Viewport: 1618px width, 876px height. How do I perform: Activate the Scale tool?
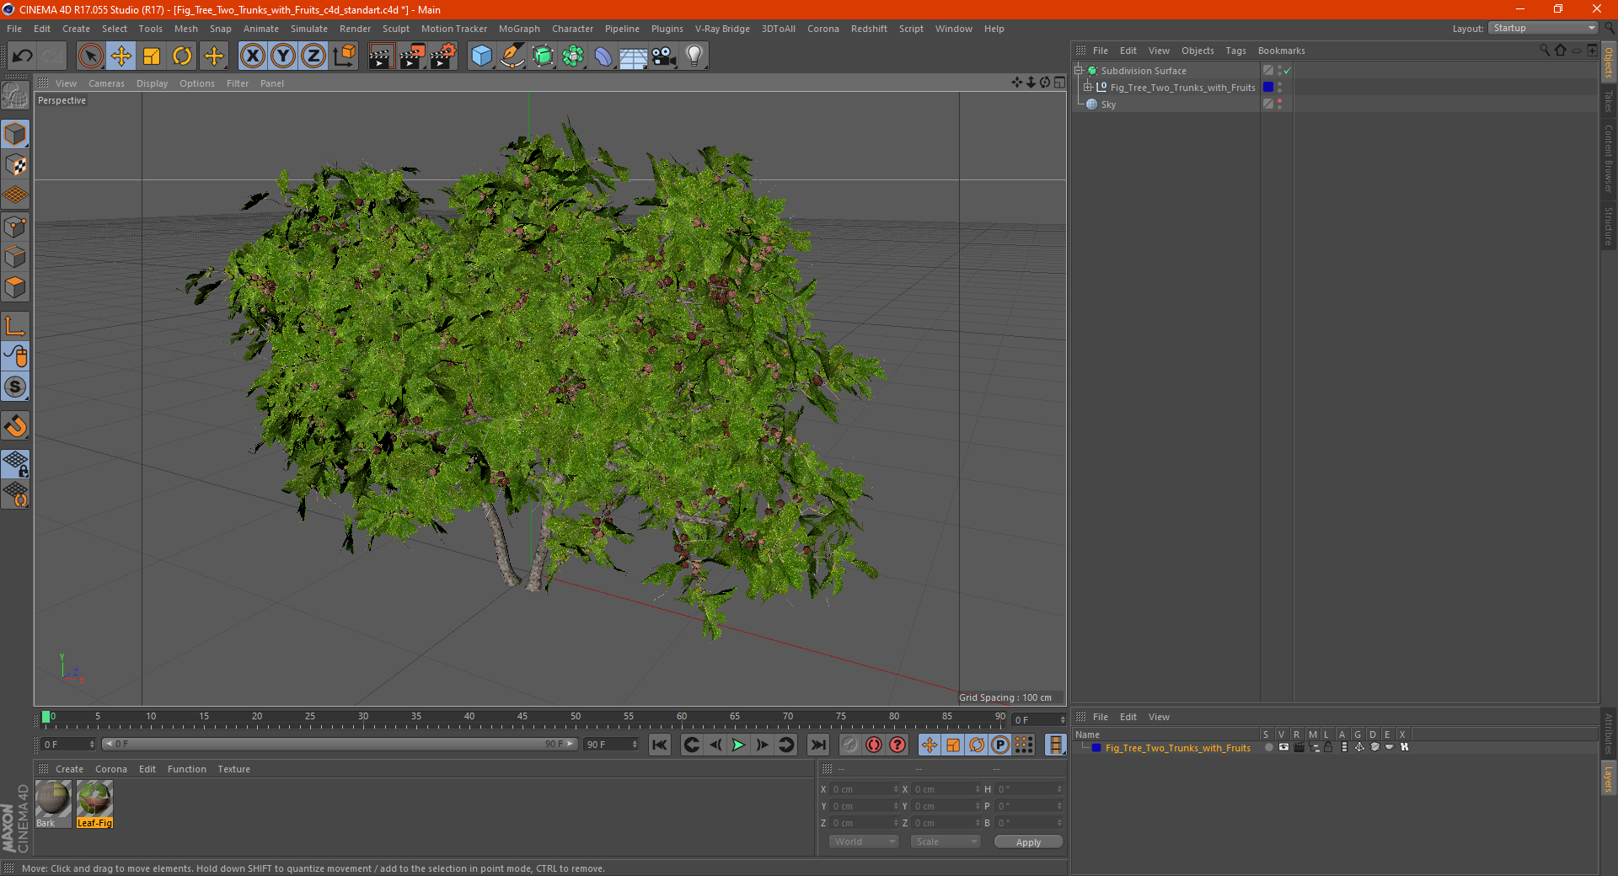click(152, 56)
